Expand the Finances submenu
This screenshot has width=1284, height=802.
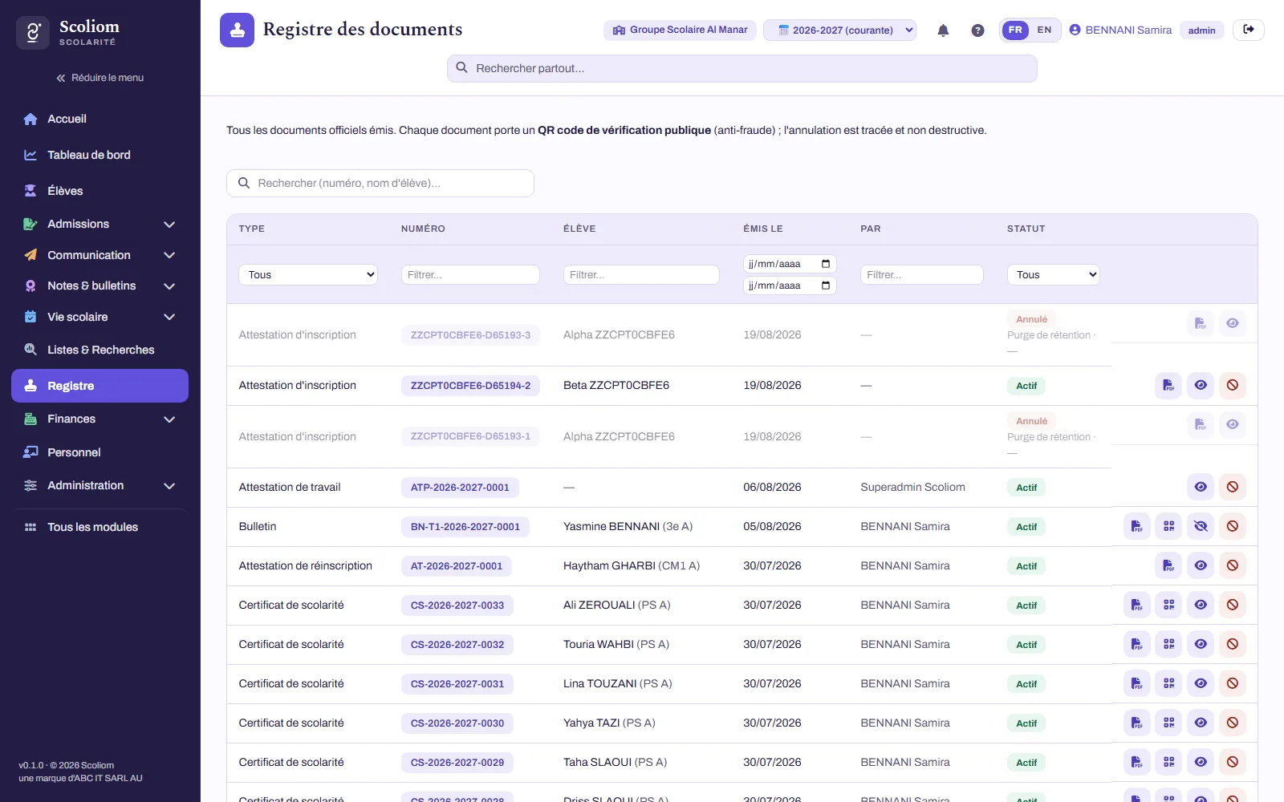coord(100,419)
